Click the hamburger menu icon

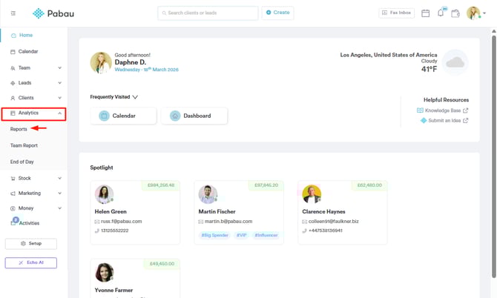point(13,13)
